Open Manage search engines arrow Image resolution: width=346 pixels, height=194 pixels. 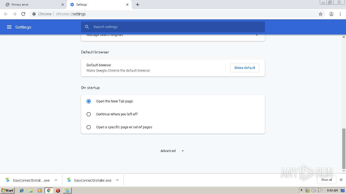click(257, 35)
